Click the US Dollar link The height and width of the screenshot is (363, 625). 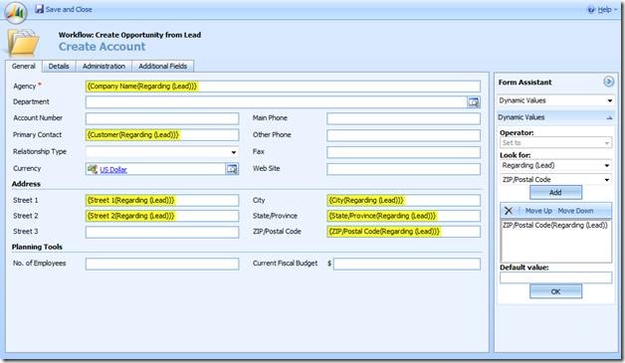point(113,170)
